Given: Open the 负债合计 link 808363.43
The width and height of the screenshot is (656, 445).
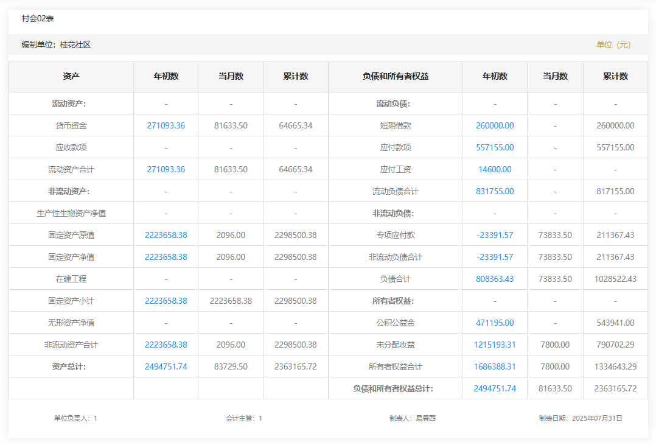Looking at the screenshot, I should tap(494, 279).
